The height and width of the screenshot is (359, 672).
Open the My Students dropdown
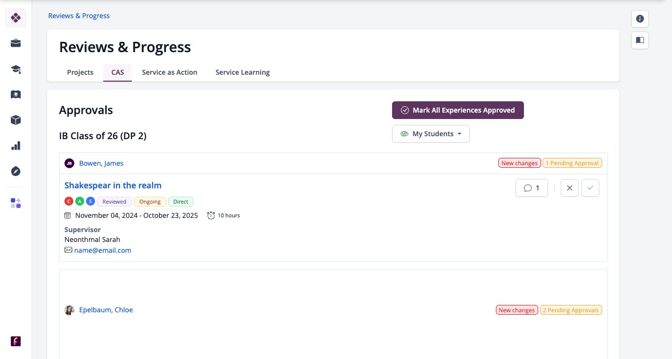click(x=431, y=134)
